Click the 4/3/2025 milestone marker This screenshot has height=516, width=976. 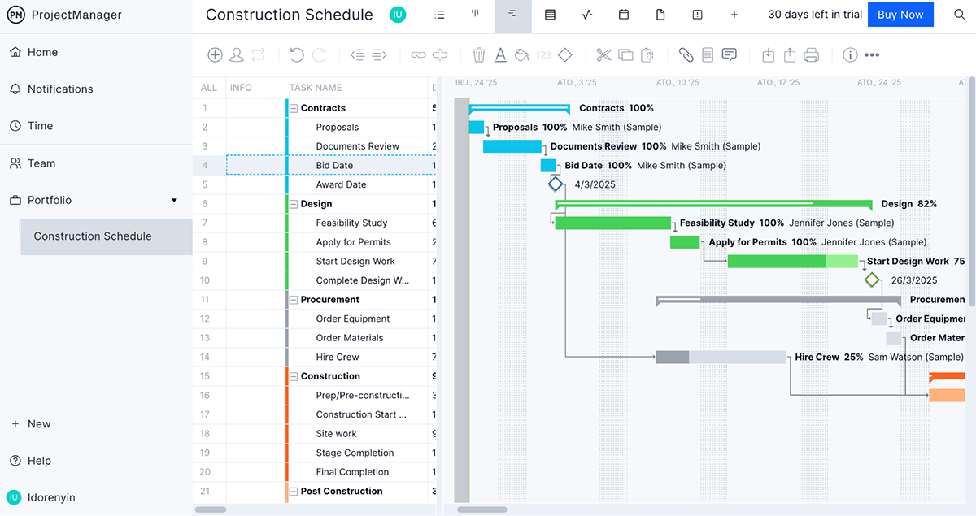pyautogui.click(x=556, y=184)
